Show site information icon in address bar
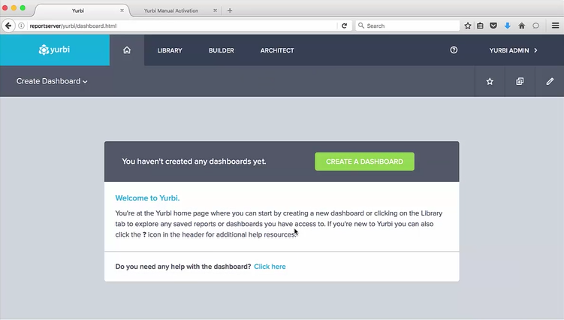This screenshot has height=320, width=564. click(x=21, y=26)
